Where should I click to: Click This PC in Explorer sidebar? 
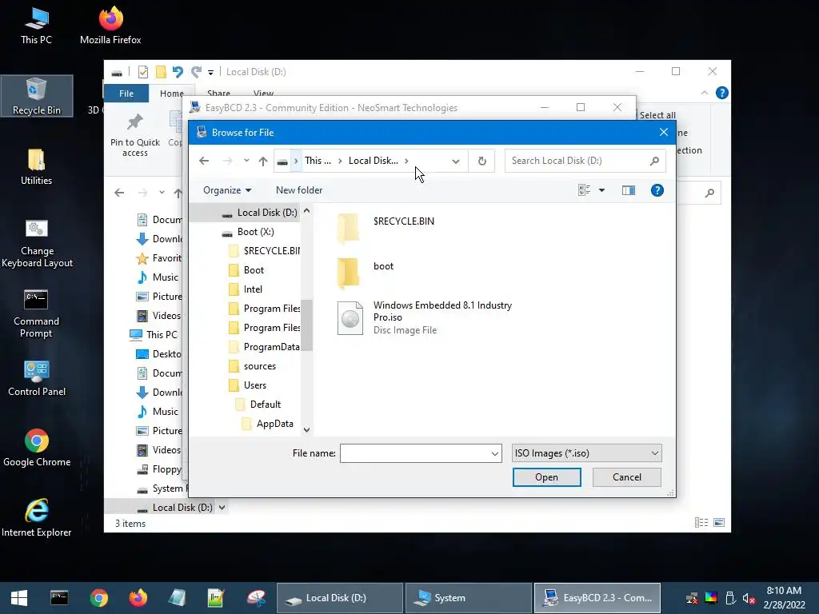154,335
